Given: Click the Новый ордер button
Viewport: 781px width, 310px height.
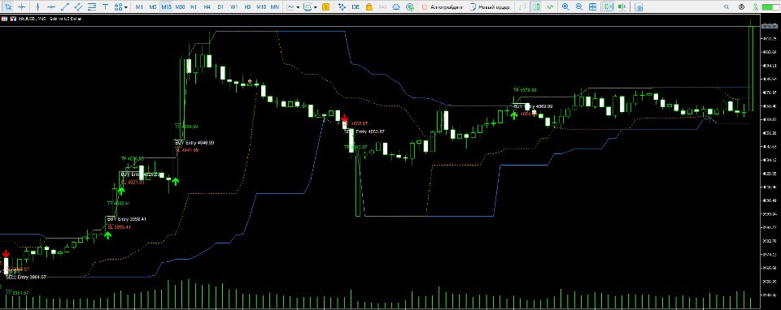Looking at the screenshot, I should pyautogui.click(x=490, y=7).
